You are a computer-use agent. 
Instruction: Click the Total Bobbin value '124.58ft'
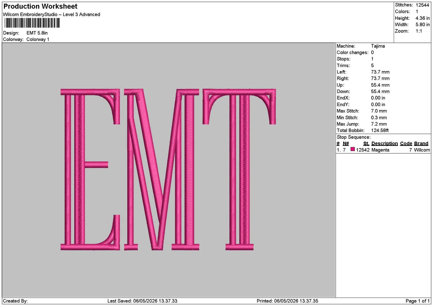(380, 130)
